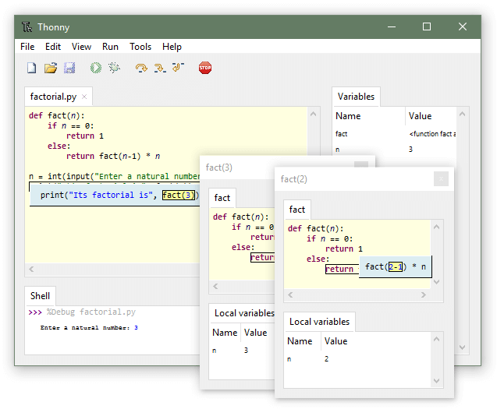
Task: Close the factorial.py editor tab
Action: point(84,97)
